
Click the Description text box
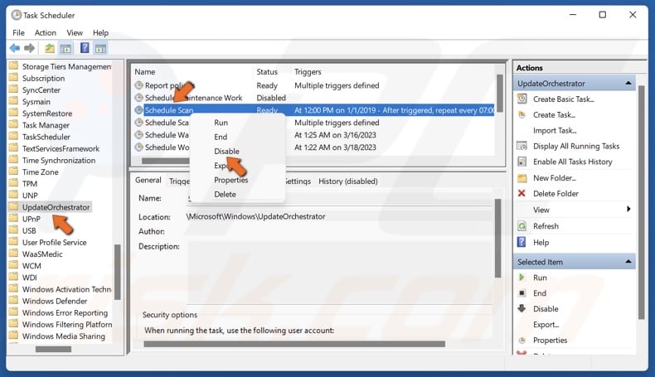pos(340,272)
